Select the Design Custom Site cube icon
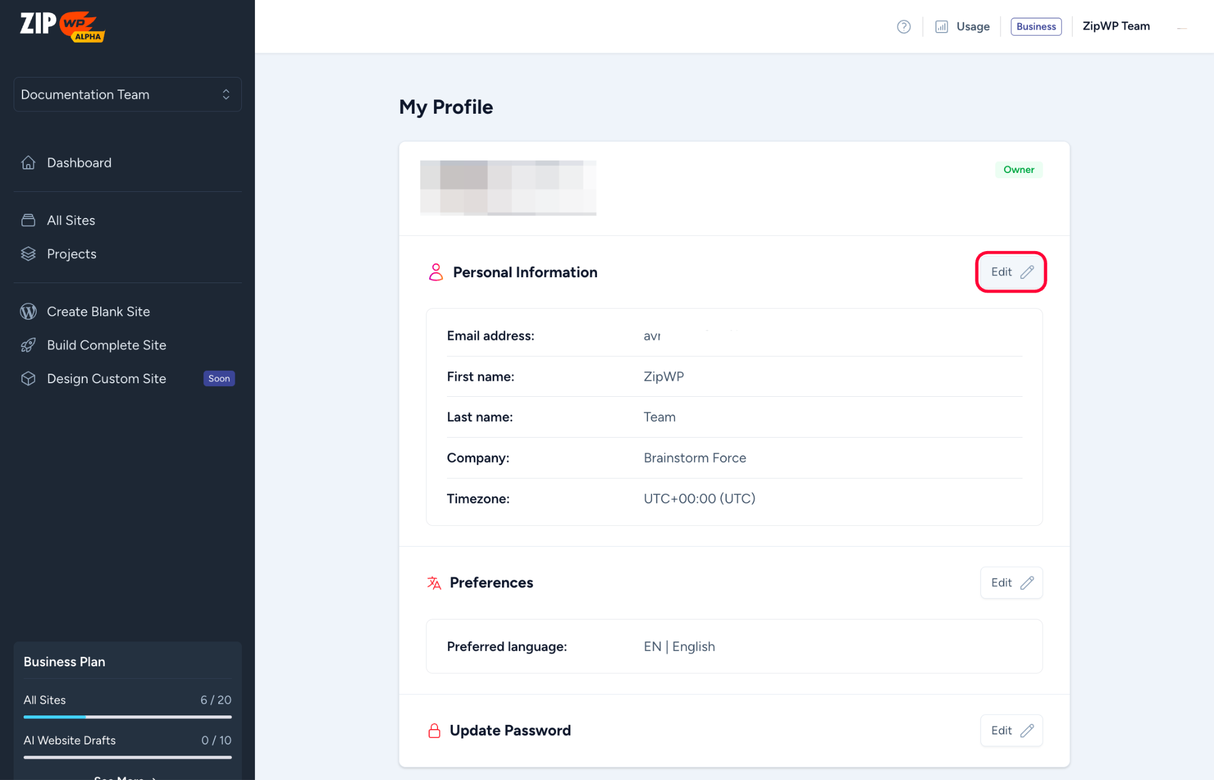This screenshot has height=780, width=1214. (x=28, y=378)
